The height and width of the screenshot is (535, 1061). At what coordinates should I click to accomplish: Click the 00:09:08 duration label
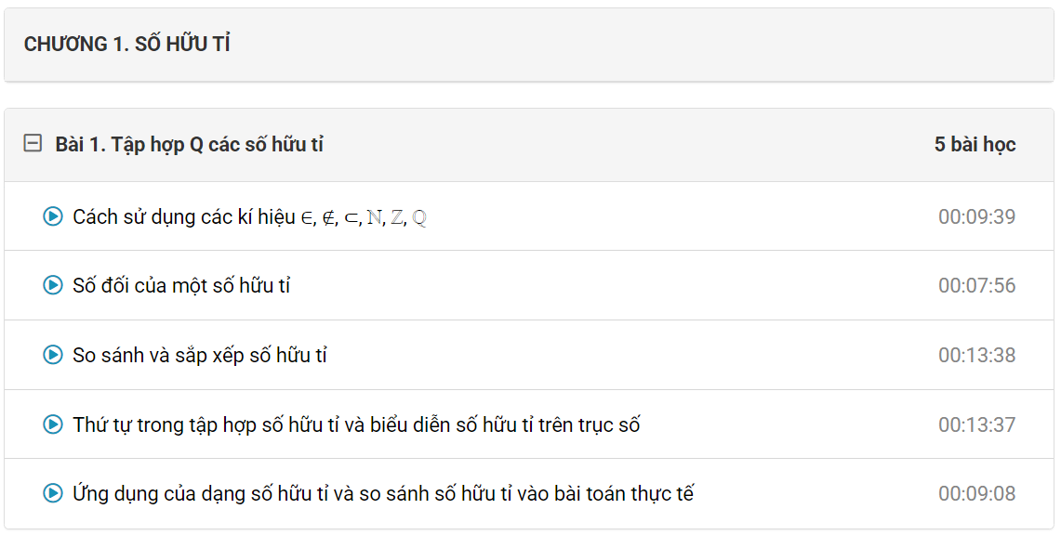click(976, 493)
